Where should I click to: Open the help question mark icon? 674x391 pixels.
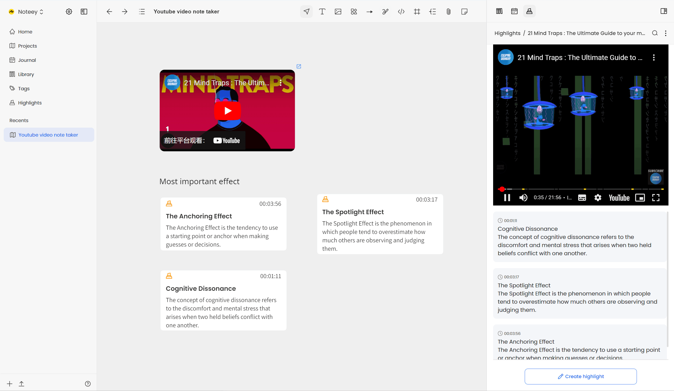[x=88, y=384]
